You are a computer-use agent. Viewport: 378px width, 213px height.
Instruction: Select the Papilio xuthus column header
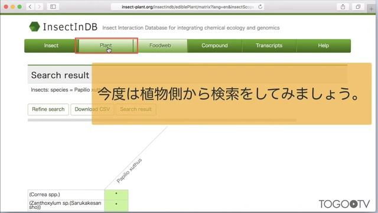click(x=129, y=170)
